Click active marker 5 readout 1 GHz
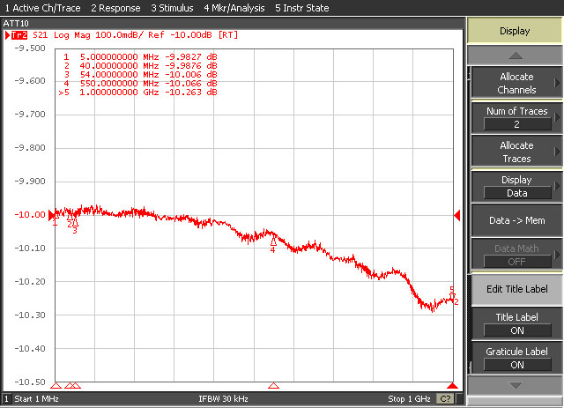 coord(138,93)
